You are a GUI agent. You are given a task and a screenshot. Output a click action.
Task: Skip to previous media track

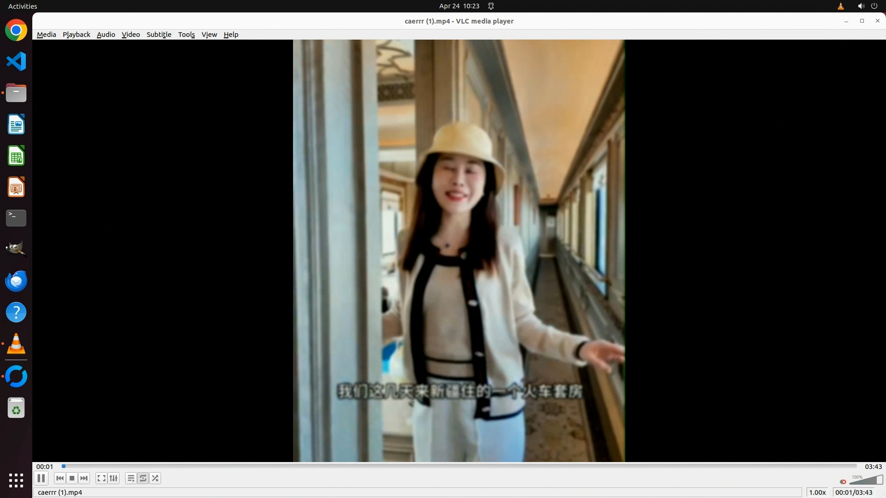(x=60, y=478)
